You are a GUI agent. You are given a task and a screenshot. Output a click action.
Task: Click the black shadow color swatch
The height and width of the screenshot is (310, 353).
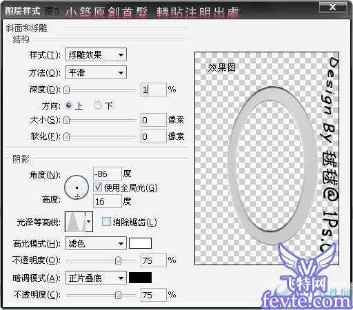[x=140, y=278]
